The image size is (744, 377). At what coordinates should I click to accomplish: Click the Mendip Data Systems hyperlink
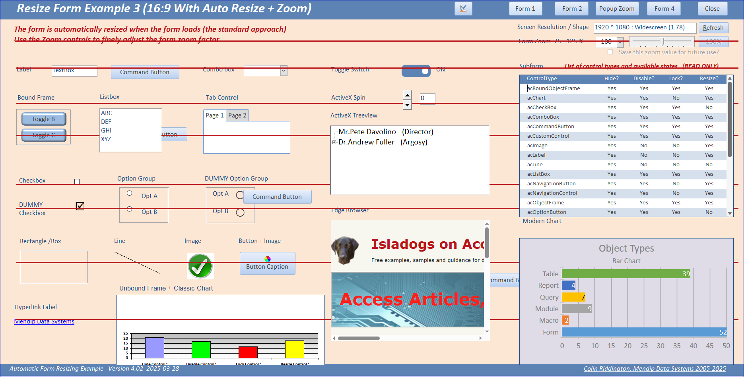(x=44, y=321)
